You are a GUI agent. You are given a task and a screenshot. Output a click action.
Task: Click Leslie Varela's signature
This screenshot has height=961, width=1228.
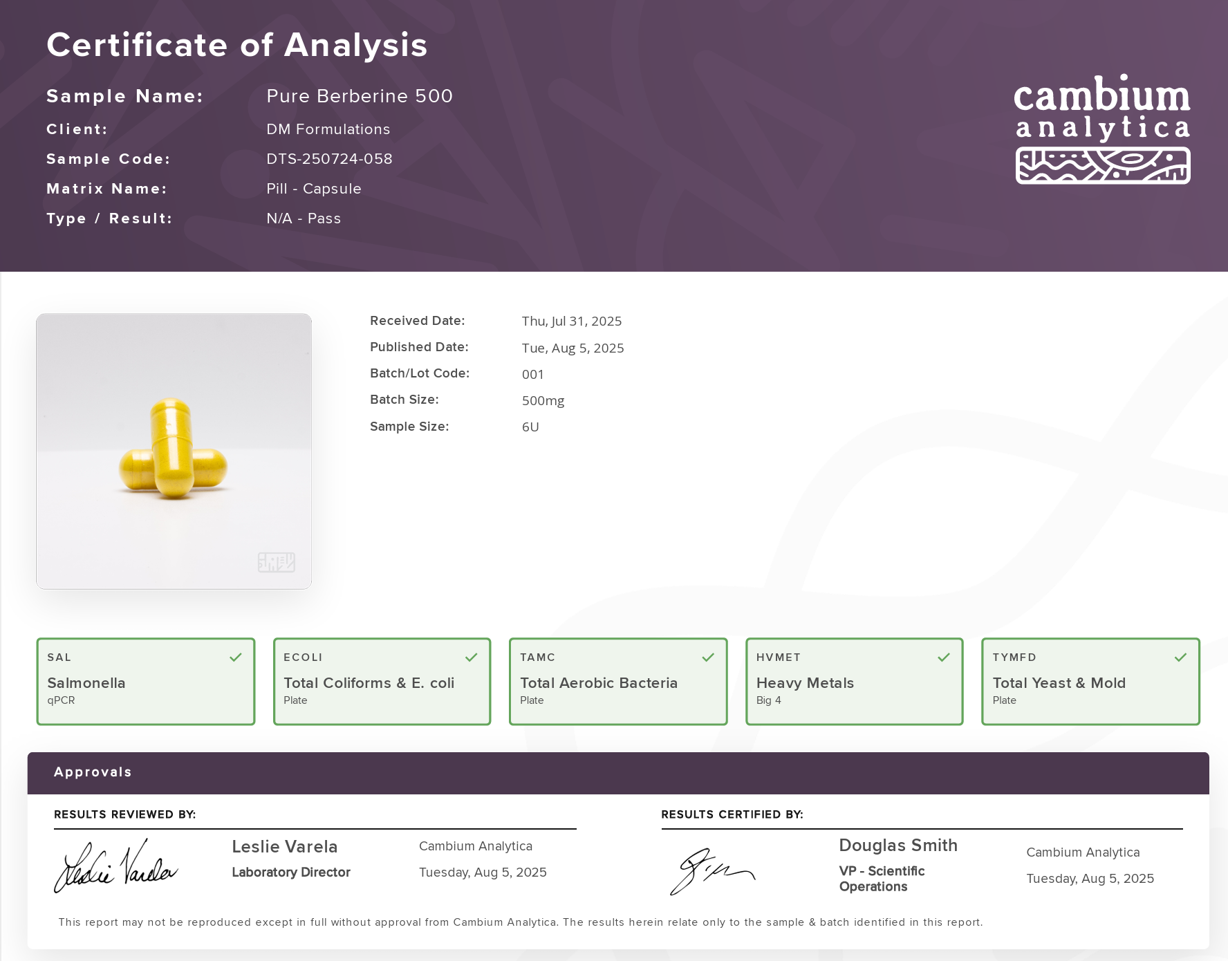(116, 867)
